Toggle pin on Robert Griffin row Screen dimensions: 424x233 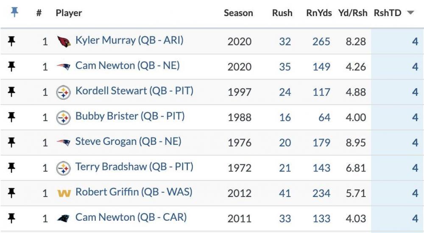point(12,193)
